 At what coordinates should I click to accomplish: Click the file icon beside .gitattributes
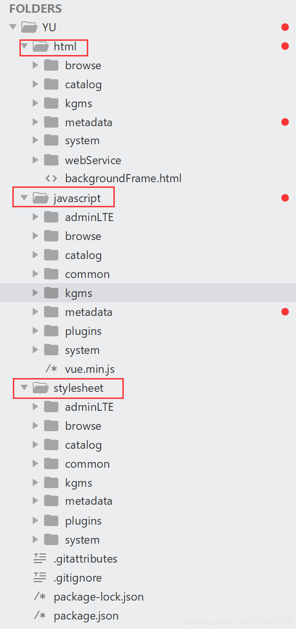pos(40,558)
